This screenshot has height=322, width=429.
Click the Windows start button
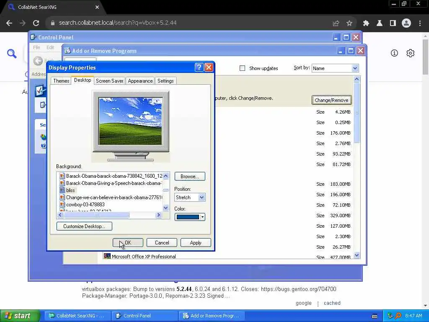pyautogui.click(x=19, y=316)
